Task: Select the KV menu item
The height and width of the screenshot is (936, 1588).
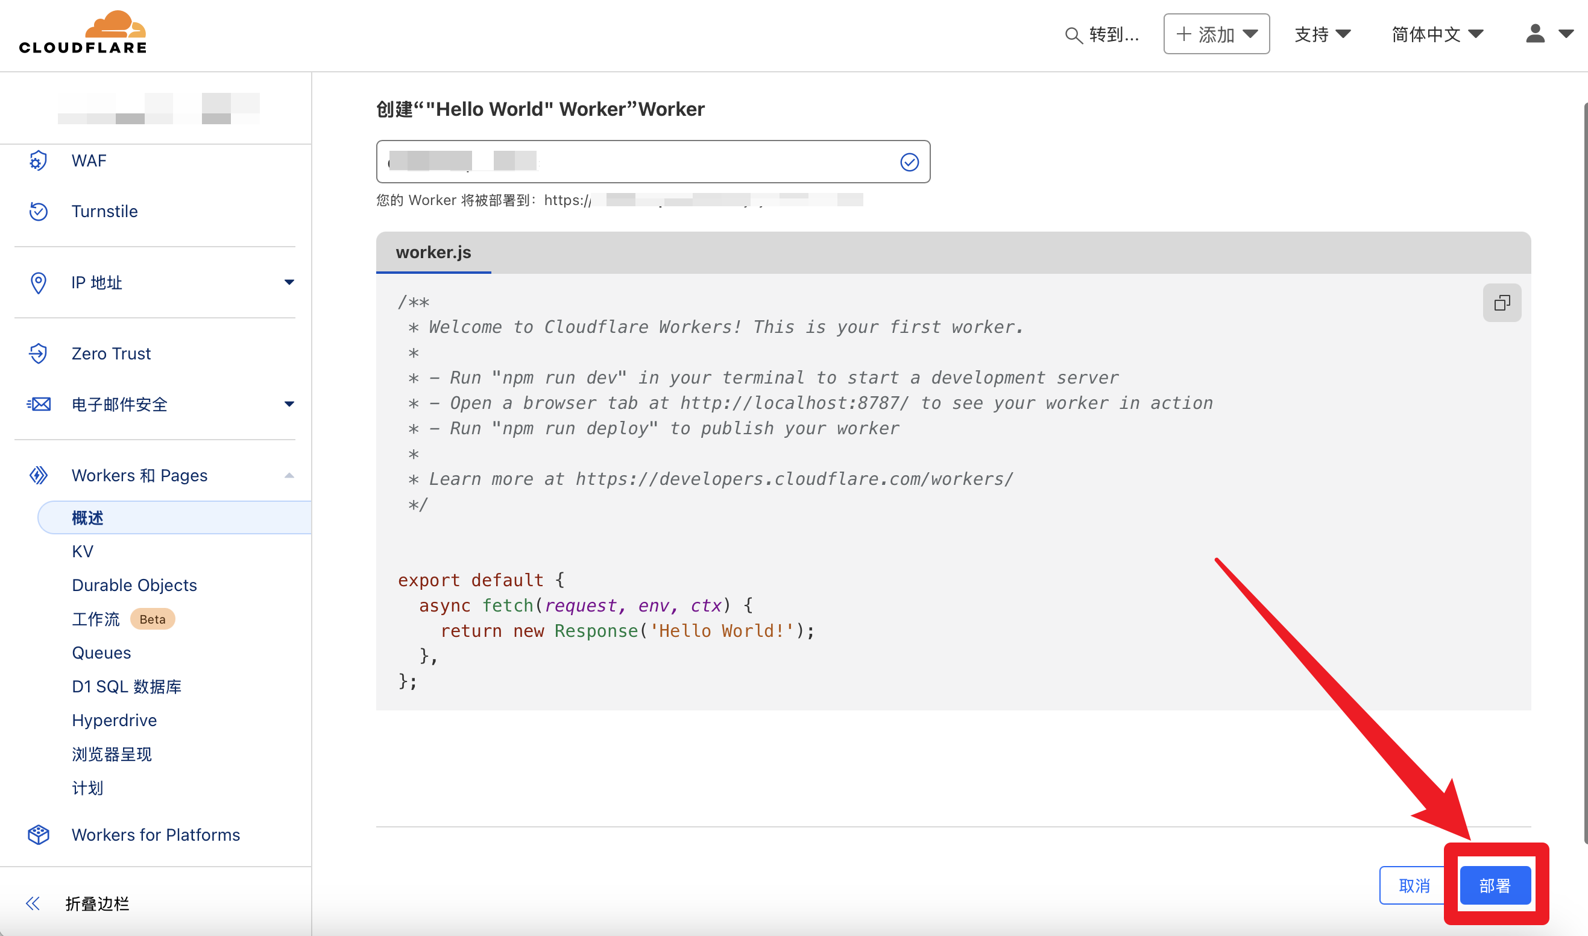Action: tap(83, 552)
